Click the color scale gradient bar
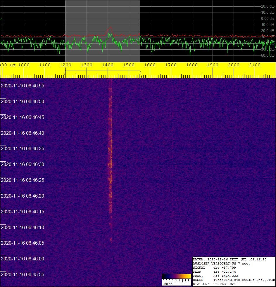The width and height of the screenshot is (276, 287). pyautogui.click(x=177, y=276)
